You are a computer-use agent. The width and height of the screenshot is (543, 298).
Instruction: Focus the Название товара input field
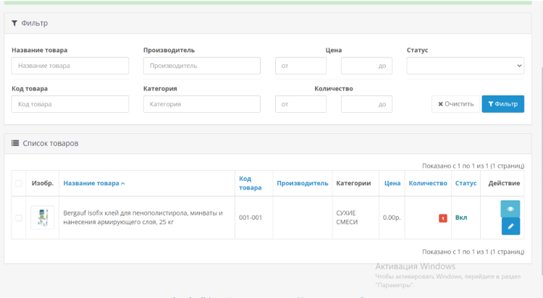pyautogui.click(x=70, y=66)
